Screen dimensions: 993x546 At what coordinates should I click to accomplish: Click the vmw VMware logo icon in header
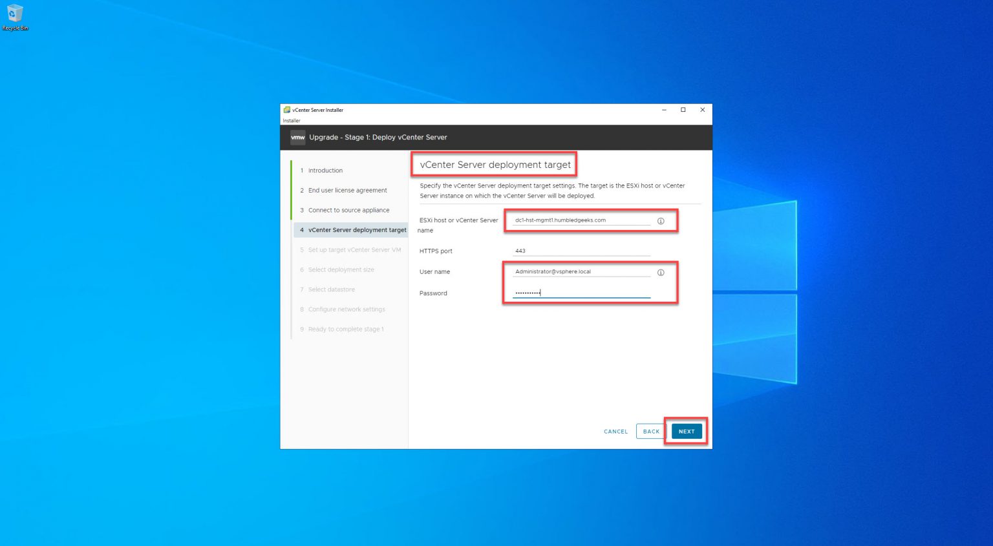[297, 137]
